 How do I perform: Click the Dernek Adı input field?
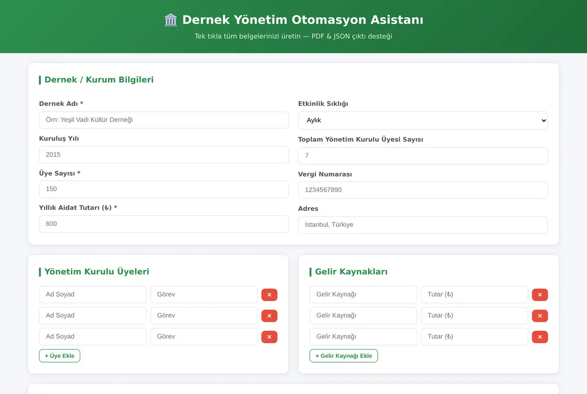point(164,120)
